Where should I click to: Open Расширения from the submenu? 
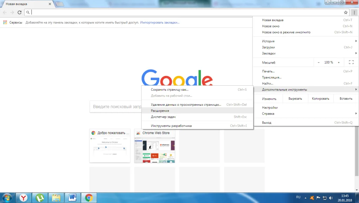(x=197, y=111)
